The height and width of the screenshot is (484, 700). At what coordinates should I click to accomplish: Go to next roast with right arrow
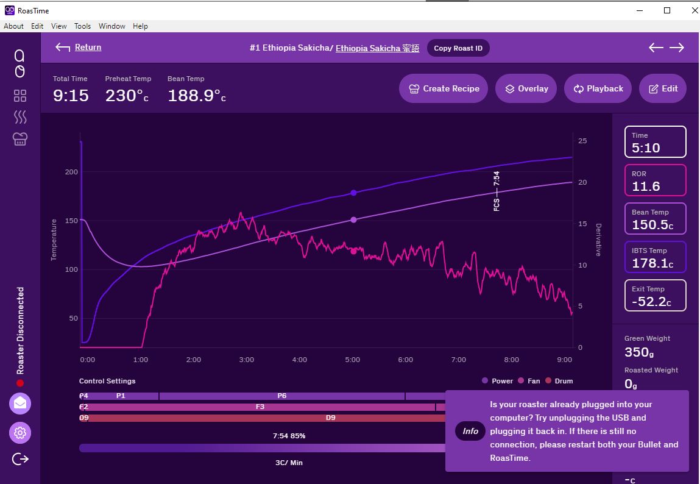pyautogui.click(x=677, y=48)
